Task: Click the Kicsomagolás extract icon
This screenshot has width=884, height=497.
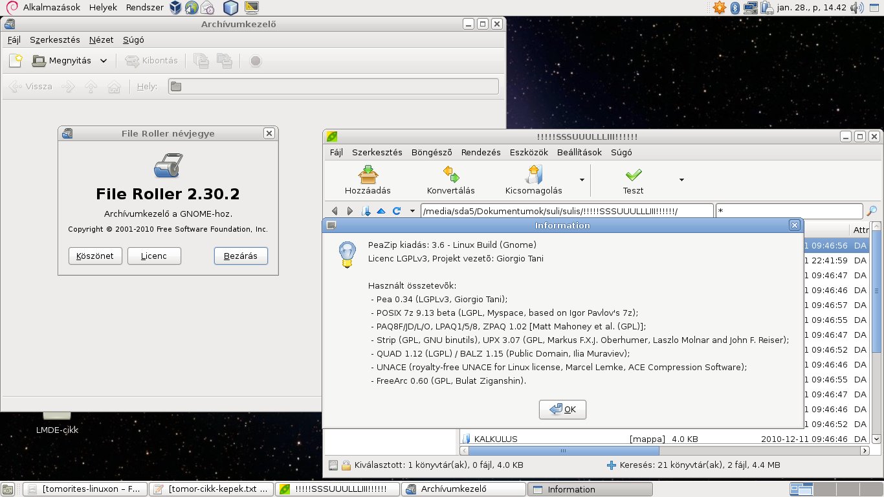Action: (x=533, y=175)
